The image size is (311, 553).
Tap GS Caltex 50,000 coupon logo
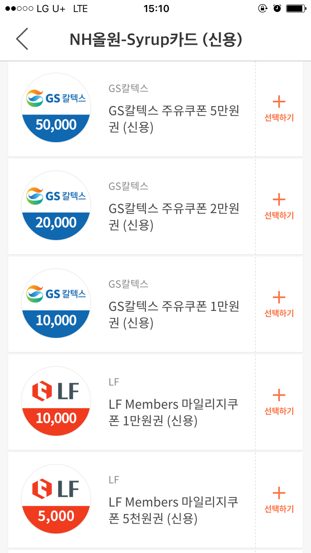(56, 108)
